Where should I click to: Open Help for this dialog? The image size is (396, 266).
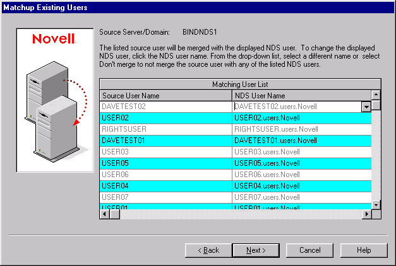click(x=364, y=250)
